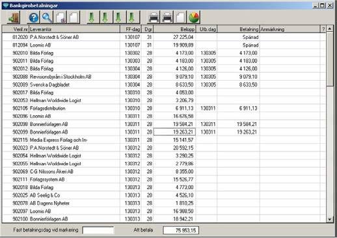Click the FF-dag column header
Screen dimensions: 337x238
point(131,29)
